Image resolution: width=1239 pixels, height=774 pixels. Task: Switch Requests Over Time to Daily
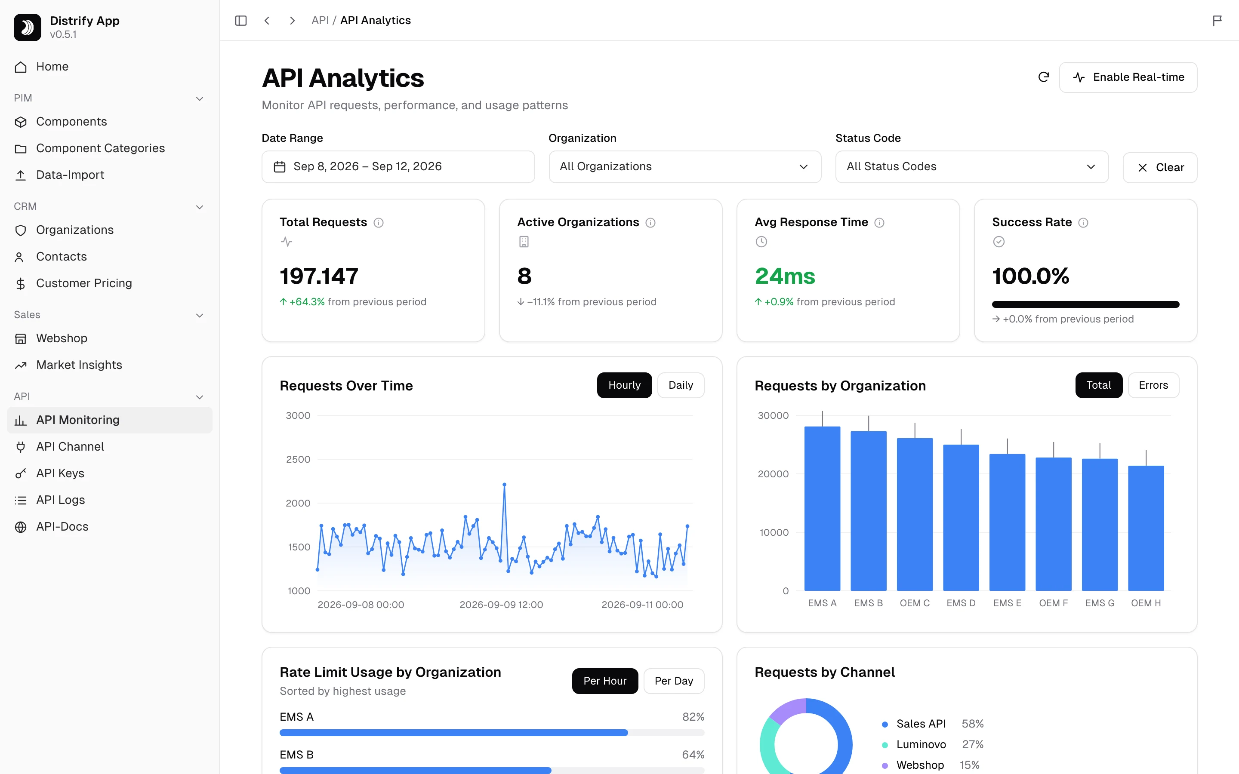click(681, 385)
